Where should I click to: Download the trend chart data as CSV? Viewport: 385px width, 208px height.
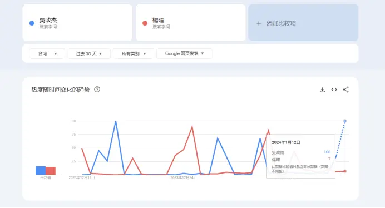click(322, 90)
